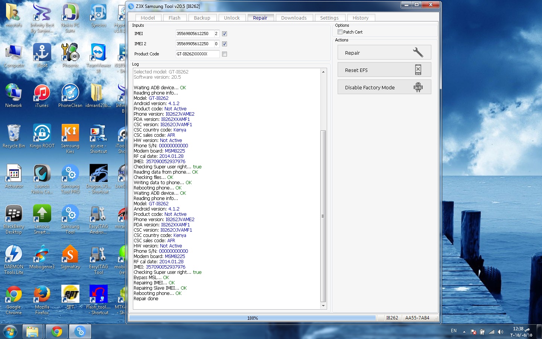Open the iTunes desktop icon
542x339 pixels.
(42, 96)
